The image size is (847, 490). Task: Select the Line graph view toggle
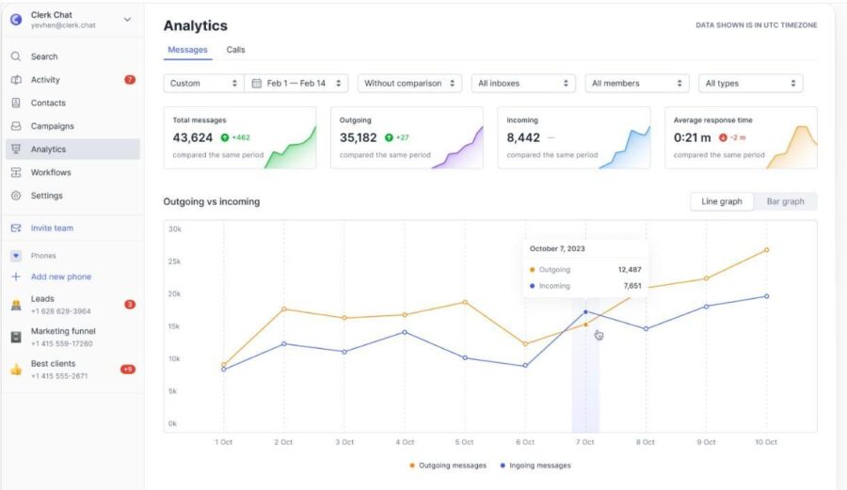[x=722, y=201]
